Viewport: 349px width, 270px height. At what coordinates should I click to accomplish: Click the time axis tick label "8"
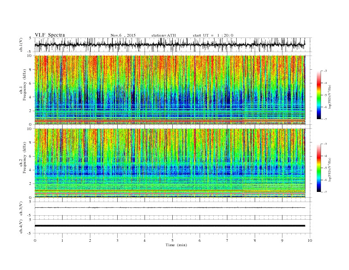(255, 240)
